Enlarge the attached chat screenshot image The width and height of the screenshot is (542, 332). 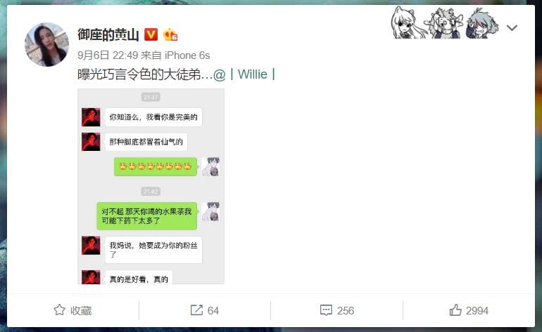point(151,186)
